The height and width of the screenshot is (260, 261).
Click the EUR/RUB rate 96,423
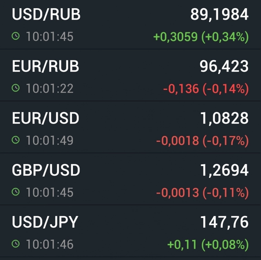click(224, 67)
